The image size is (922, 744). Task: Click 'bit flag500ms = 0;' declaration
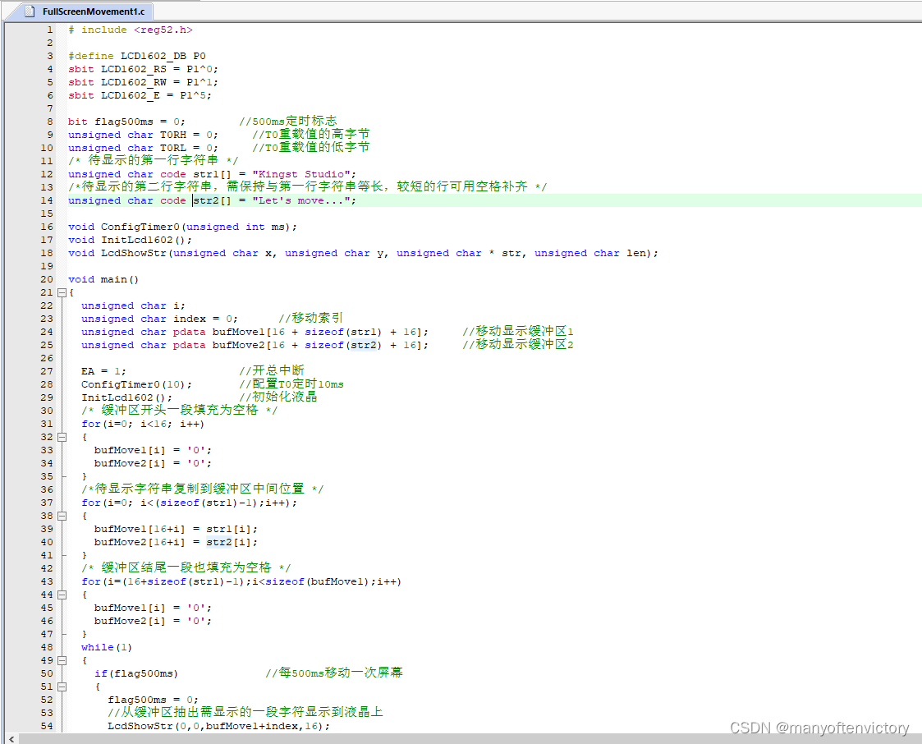[x=126, y=122]
